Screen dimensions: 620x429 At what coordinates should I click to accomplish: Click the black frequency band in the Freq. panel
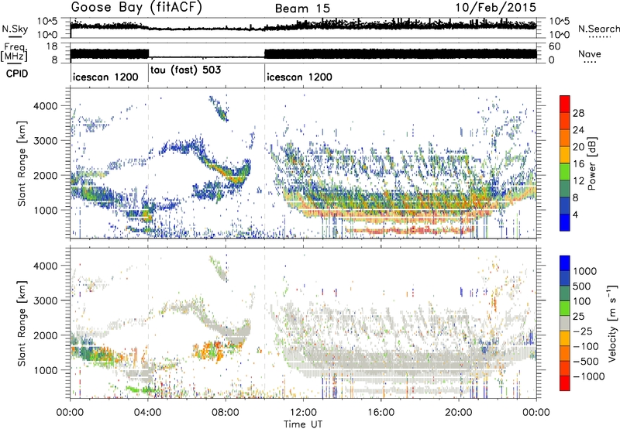400,54
